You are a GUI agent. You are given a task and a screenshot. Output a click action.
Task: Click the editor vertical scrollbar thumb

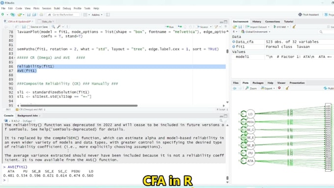227,52
